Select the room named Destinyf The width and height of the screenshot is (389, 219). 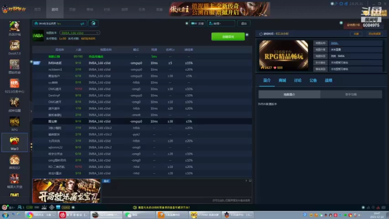click(54, 95)
